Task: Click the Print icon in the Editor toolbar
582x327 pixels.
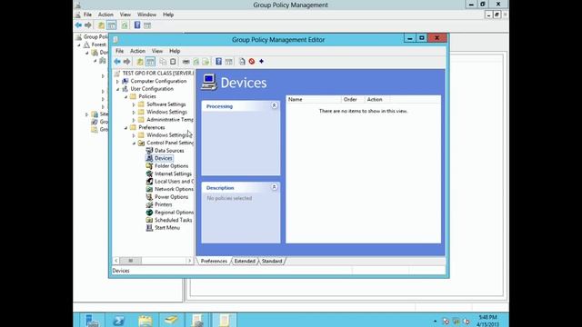Action: (186, 62)
